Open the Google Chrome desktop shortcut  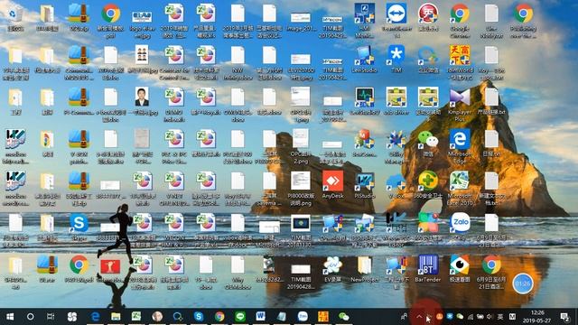(460, 14)
